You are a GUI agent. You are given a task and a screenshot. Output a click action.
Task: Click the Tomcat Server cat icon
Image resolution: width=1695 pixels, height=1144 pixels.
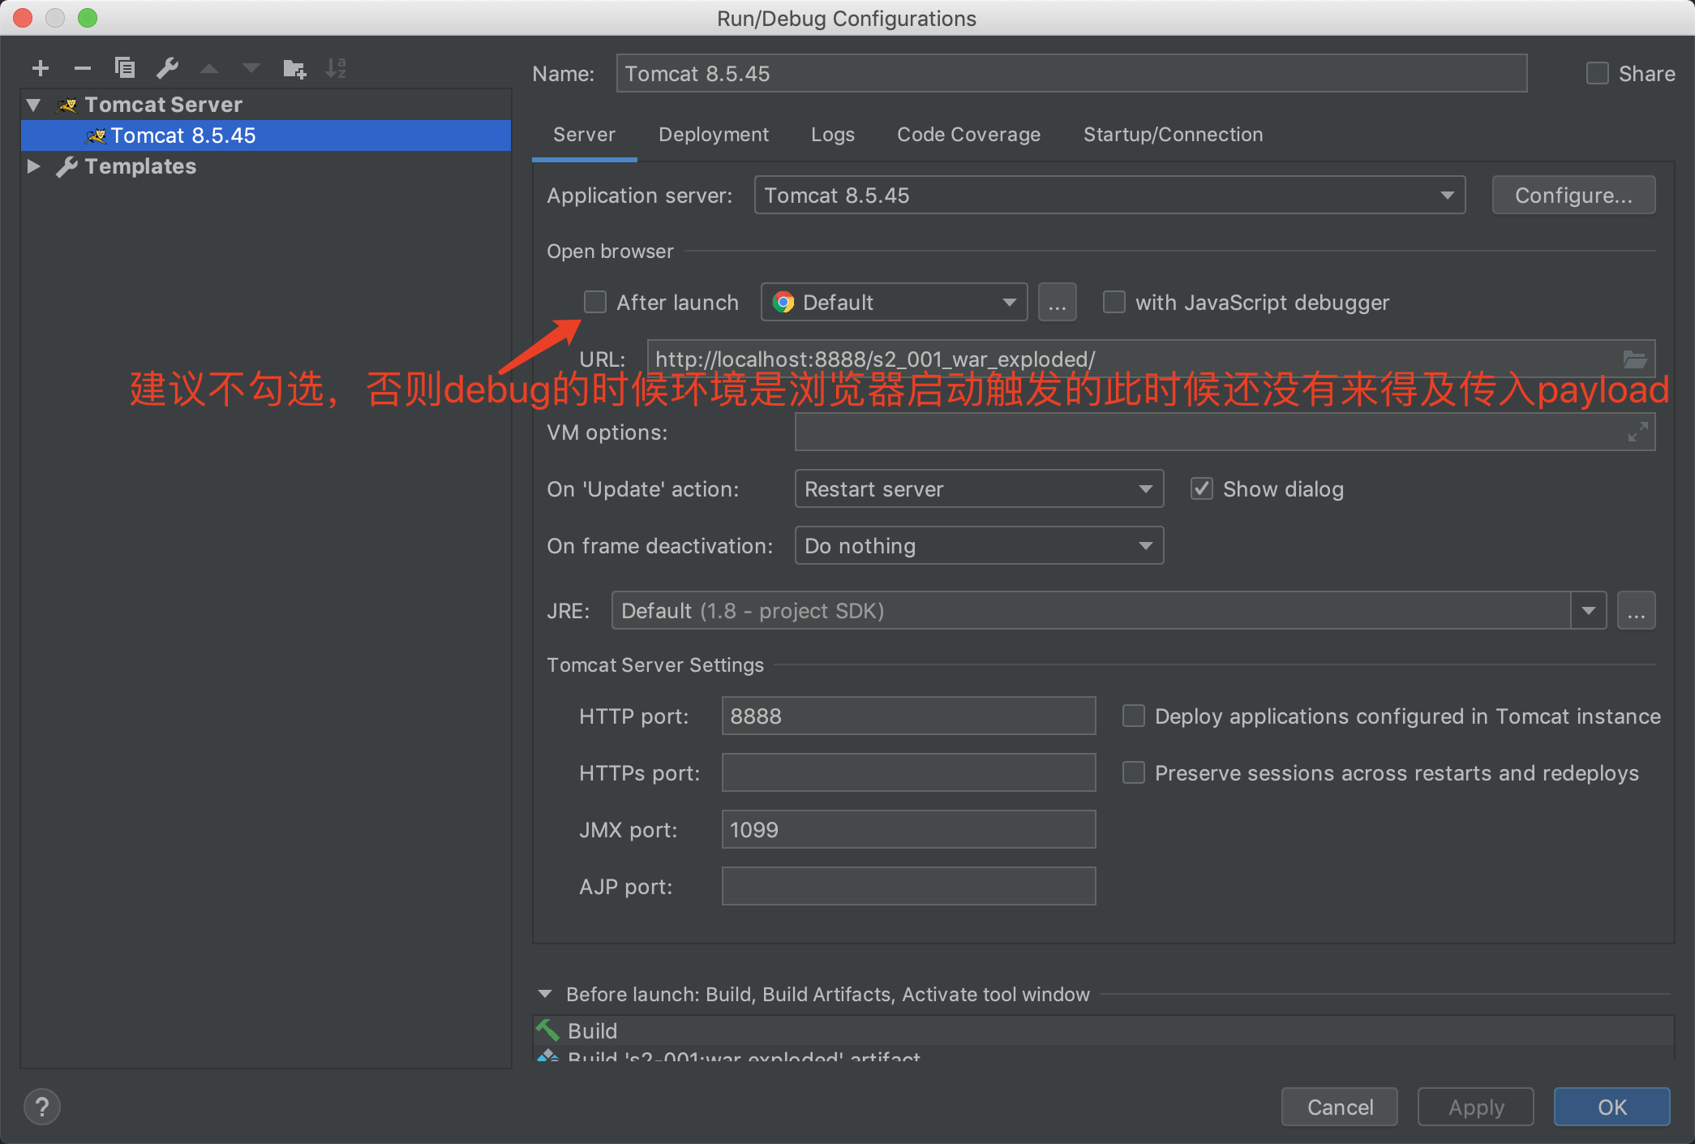click(67, 105)
